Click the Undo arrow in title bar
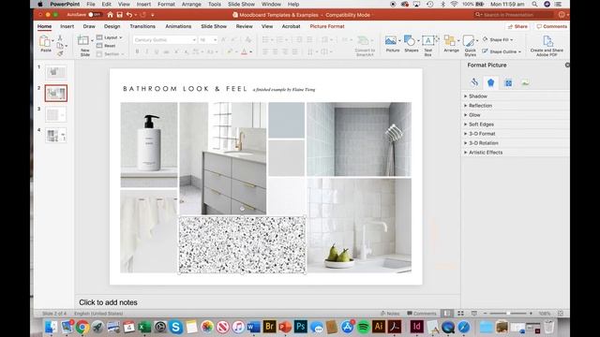Viewport: 600px width, 337px height. pyautogui.click(x=129, y=15)
